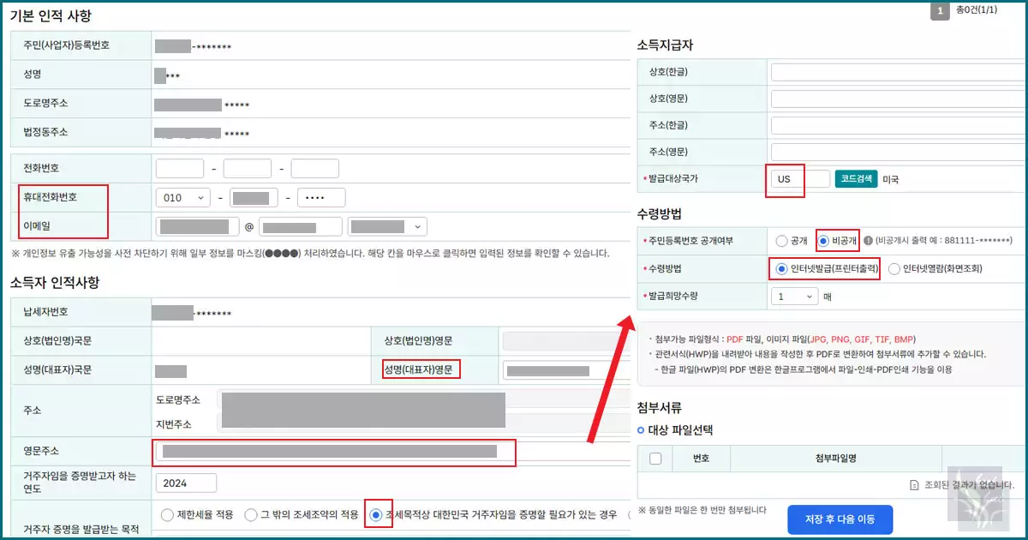Viewport: 1028px width, 540px height.
Task: Check the attachment file select-all checkbox
Action: 656,459
